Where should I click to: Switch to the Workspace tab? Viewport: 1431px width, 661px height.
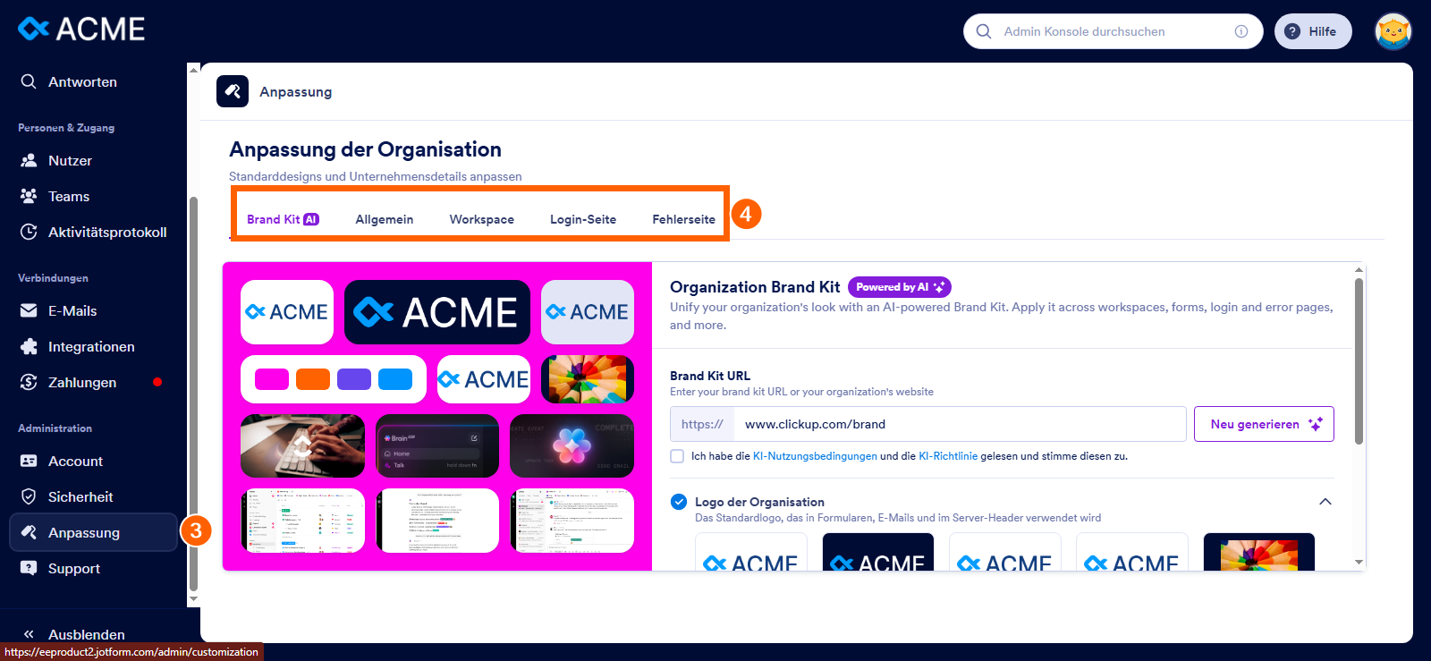[x=482, y=219]
